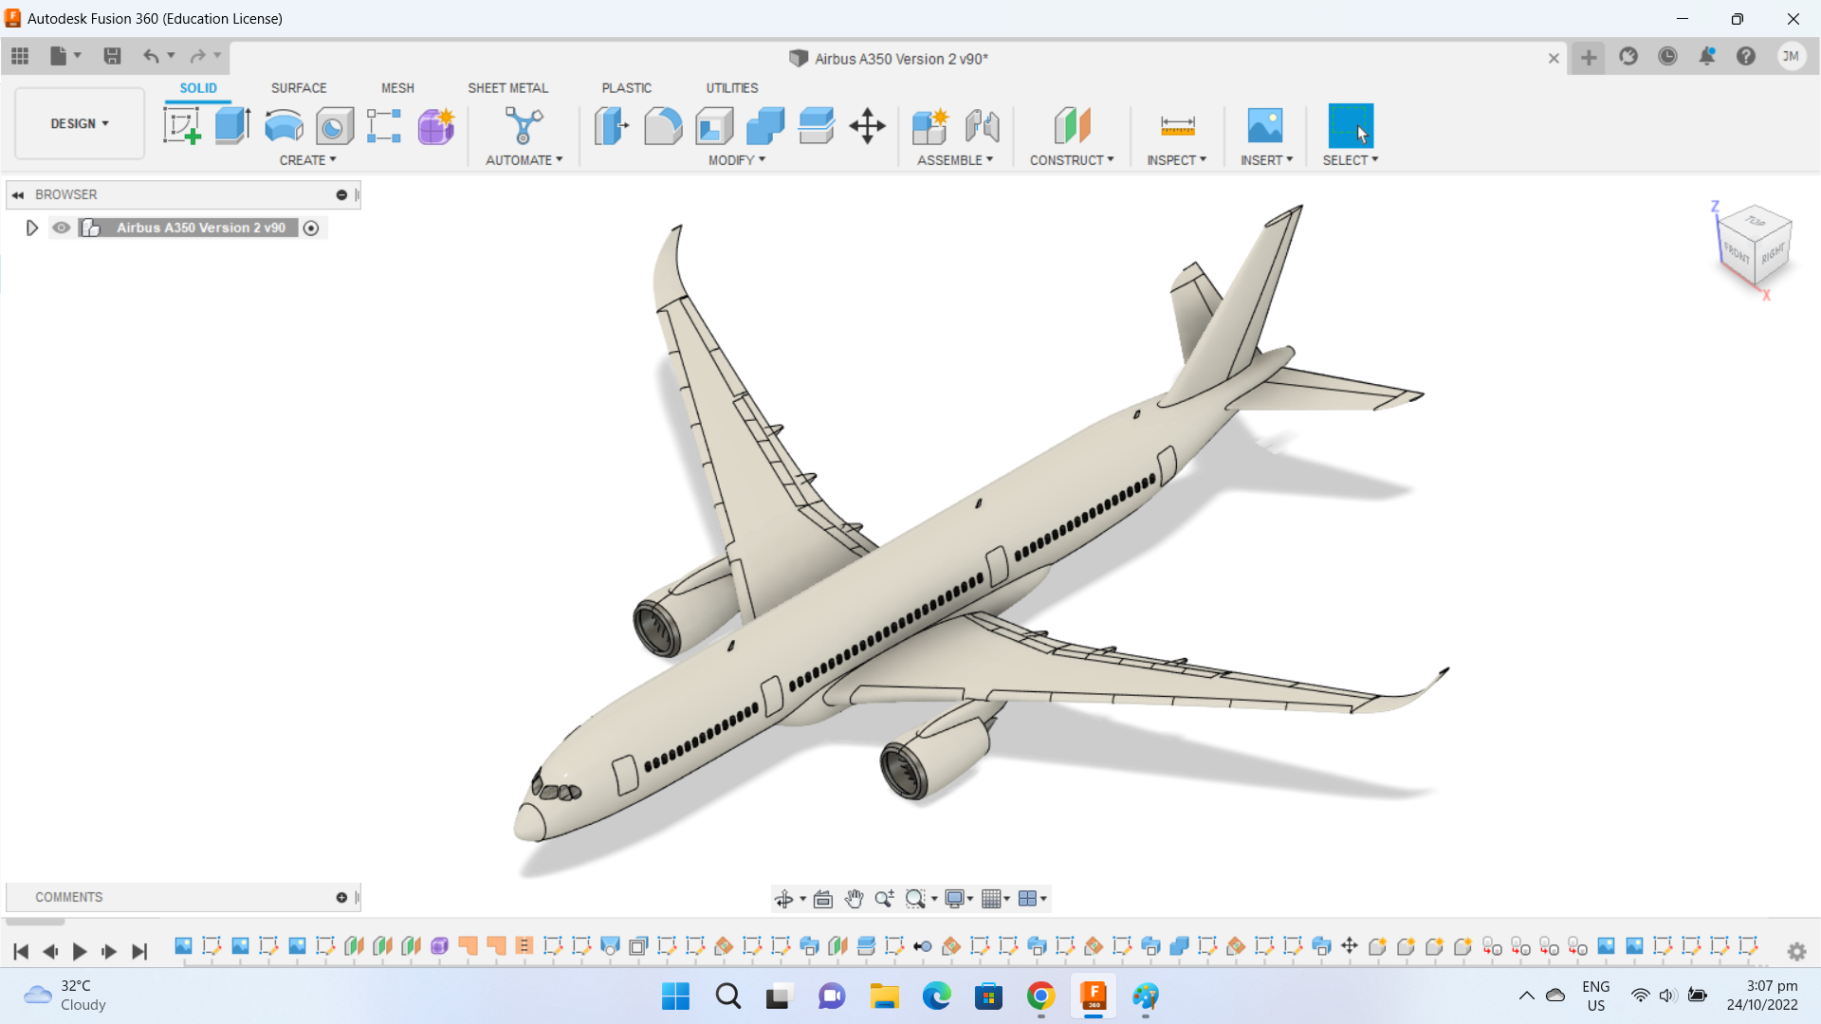
Task: Play the timeline animation
Action: (x=80, y=951)
